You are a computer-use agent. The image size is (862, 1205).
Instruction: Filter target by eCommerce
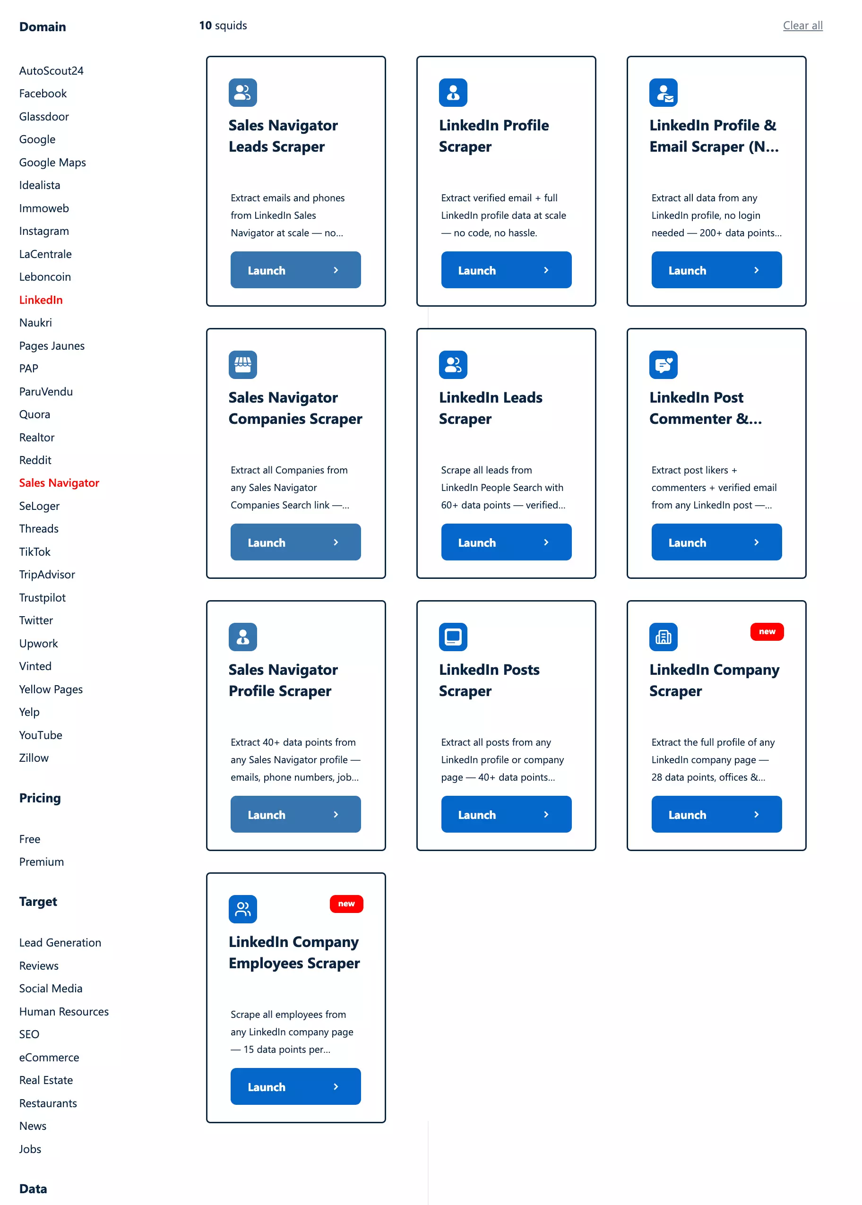pyautogui.click(x=49, y=1057)
